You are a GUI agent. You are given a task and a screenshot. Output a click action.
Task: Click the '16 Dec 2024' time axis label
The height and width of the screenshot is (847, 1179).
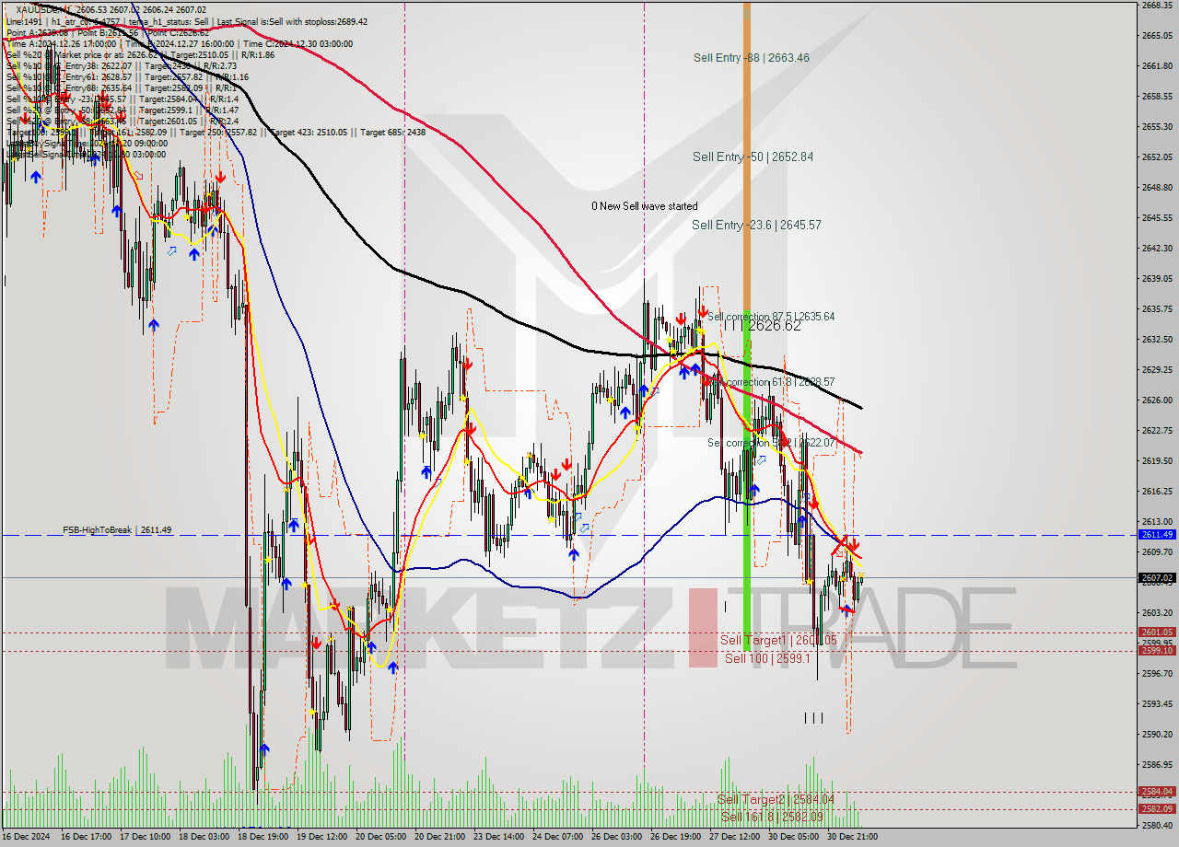(27, 837)
